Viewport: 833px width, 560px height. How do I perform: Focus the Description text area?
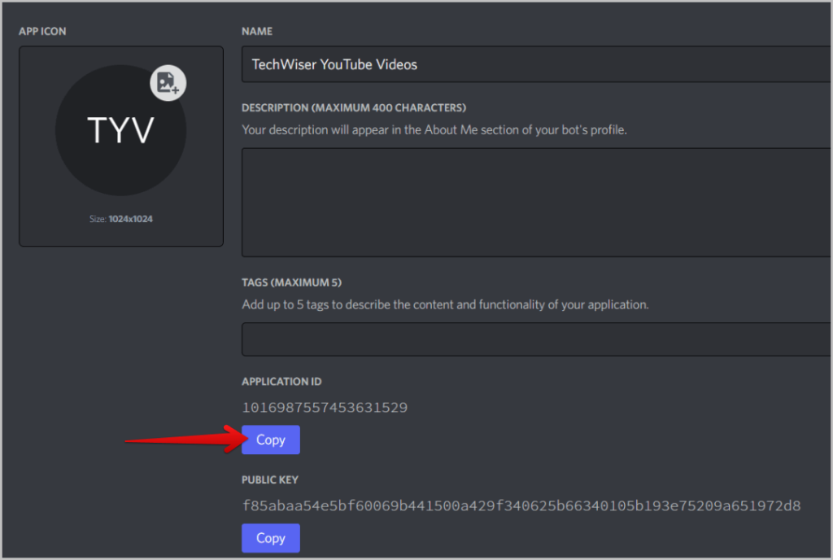point(537,203)
